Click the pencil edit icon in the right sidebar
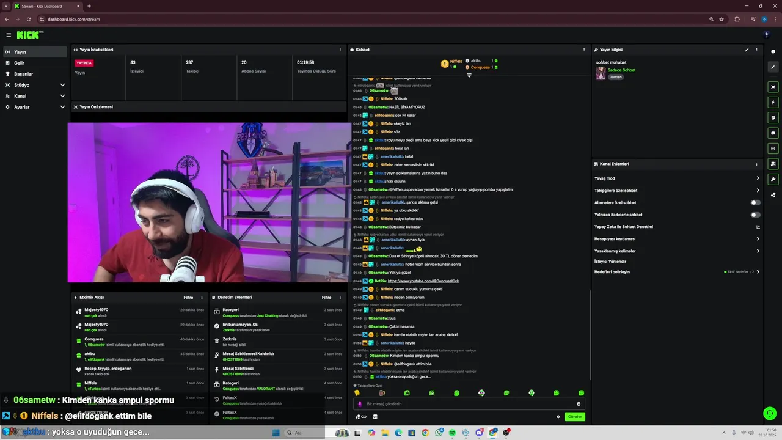782x440 pixels. pyautogui.click(x=773, y=67)
